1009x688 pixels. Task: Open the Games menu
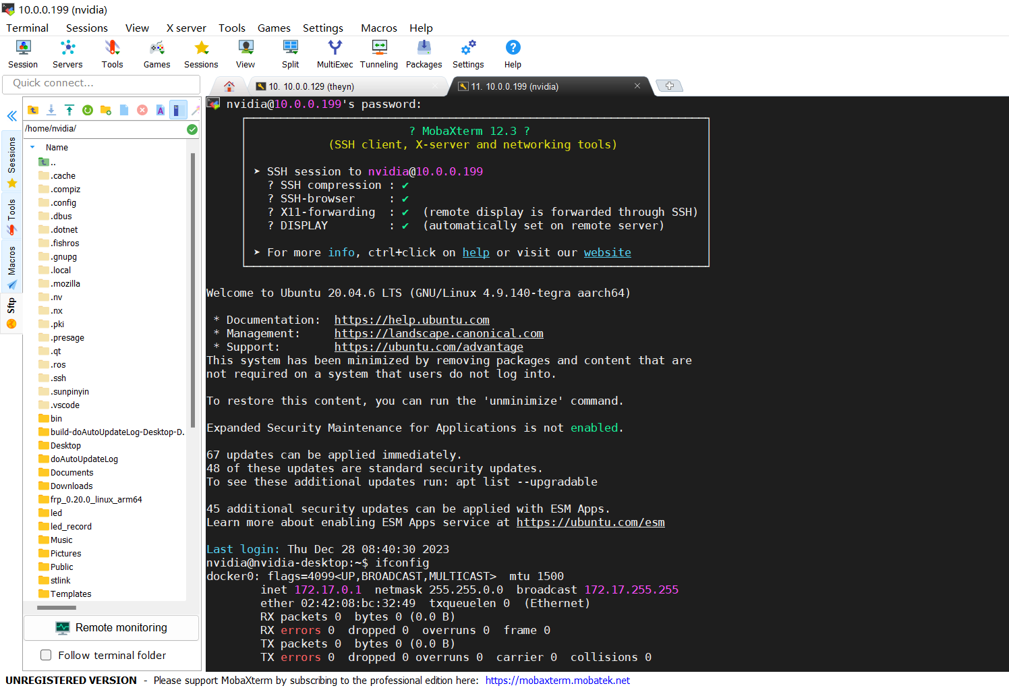(274, 28)
